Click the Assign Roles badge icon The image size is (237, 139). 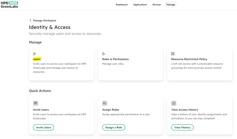click(x=105, y=103)
